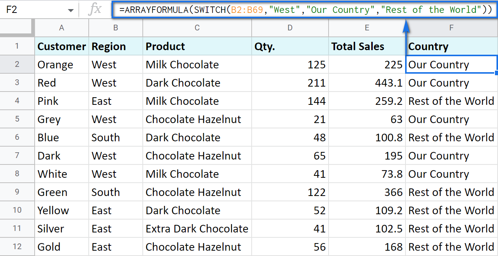
Task: Select the cell containing Orange
Action: (x=62, y=65)
